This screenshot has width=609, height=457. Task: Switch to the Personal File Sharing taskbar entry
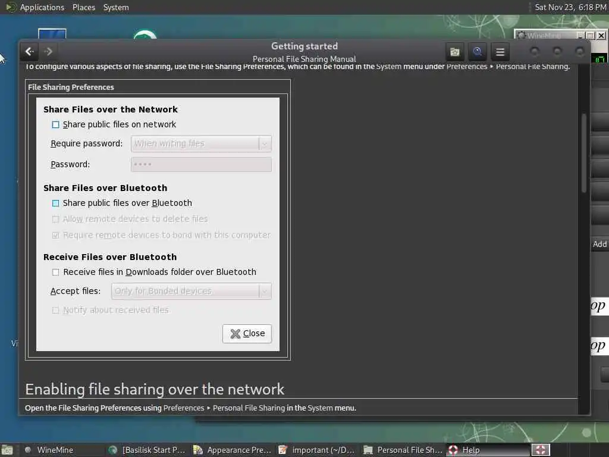coord(403,450)
